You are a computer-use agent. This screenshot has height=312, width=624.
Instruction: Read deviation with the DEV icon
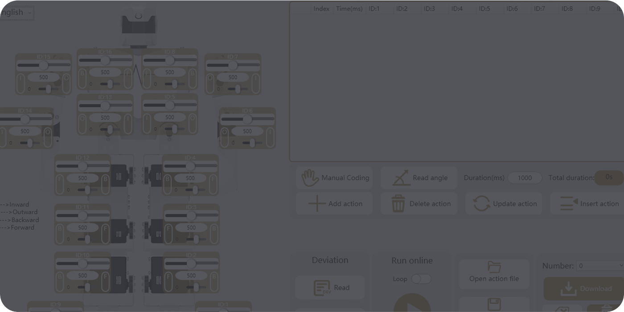330,288
